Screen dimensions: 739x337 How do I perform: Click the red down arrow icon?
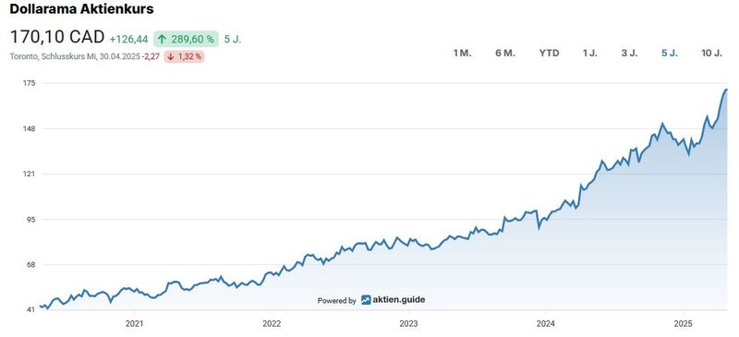pyautogui.click(x=171, y=56)
